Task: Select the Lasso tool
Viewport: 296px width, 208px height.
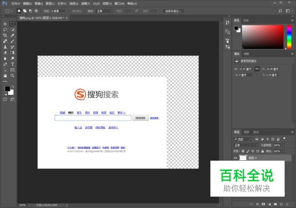Action: pos(5,30)
